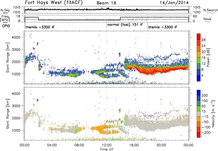Click the "24" tick on Power colorbar
The image size is (218, 151).
(x=203, y=46)
